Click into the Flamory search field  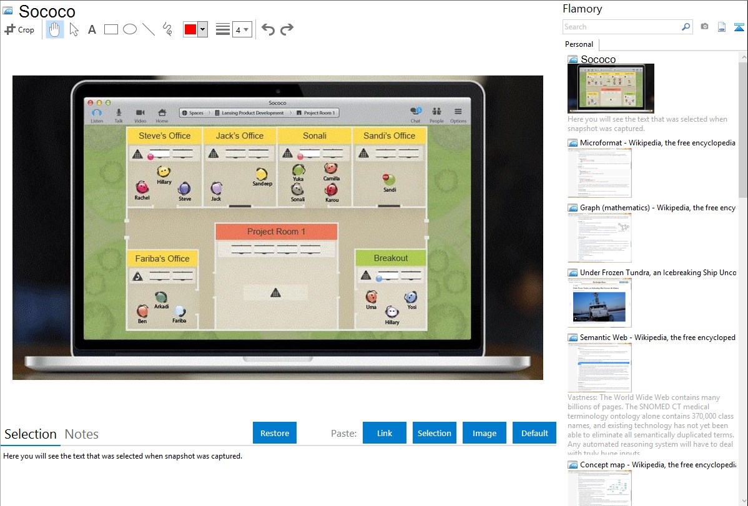[622, 27]
